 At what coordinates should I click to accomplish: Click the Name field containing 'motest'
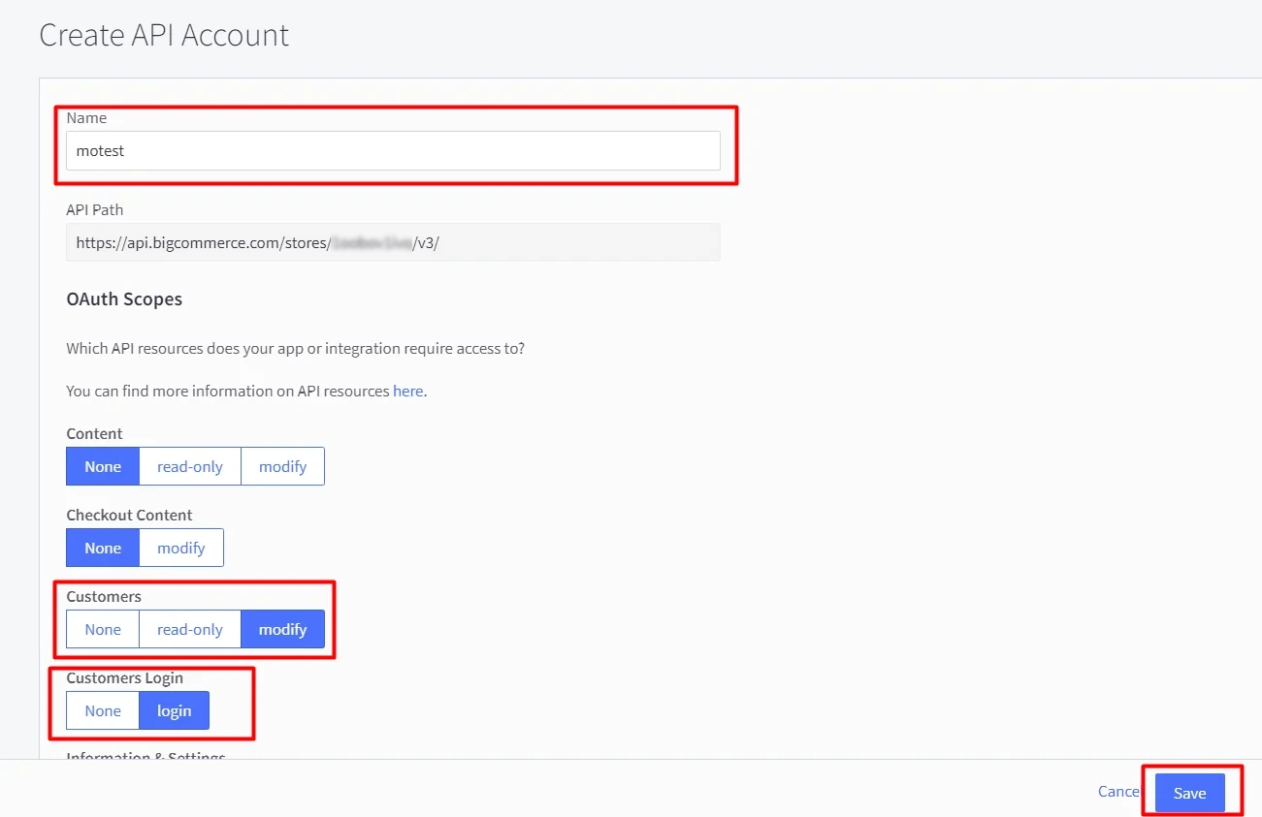click(392, 150)
